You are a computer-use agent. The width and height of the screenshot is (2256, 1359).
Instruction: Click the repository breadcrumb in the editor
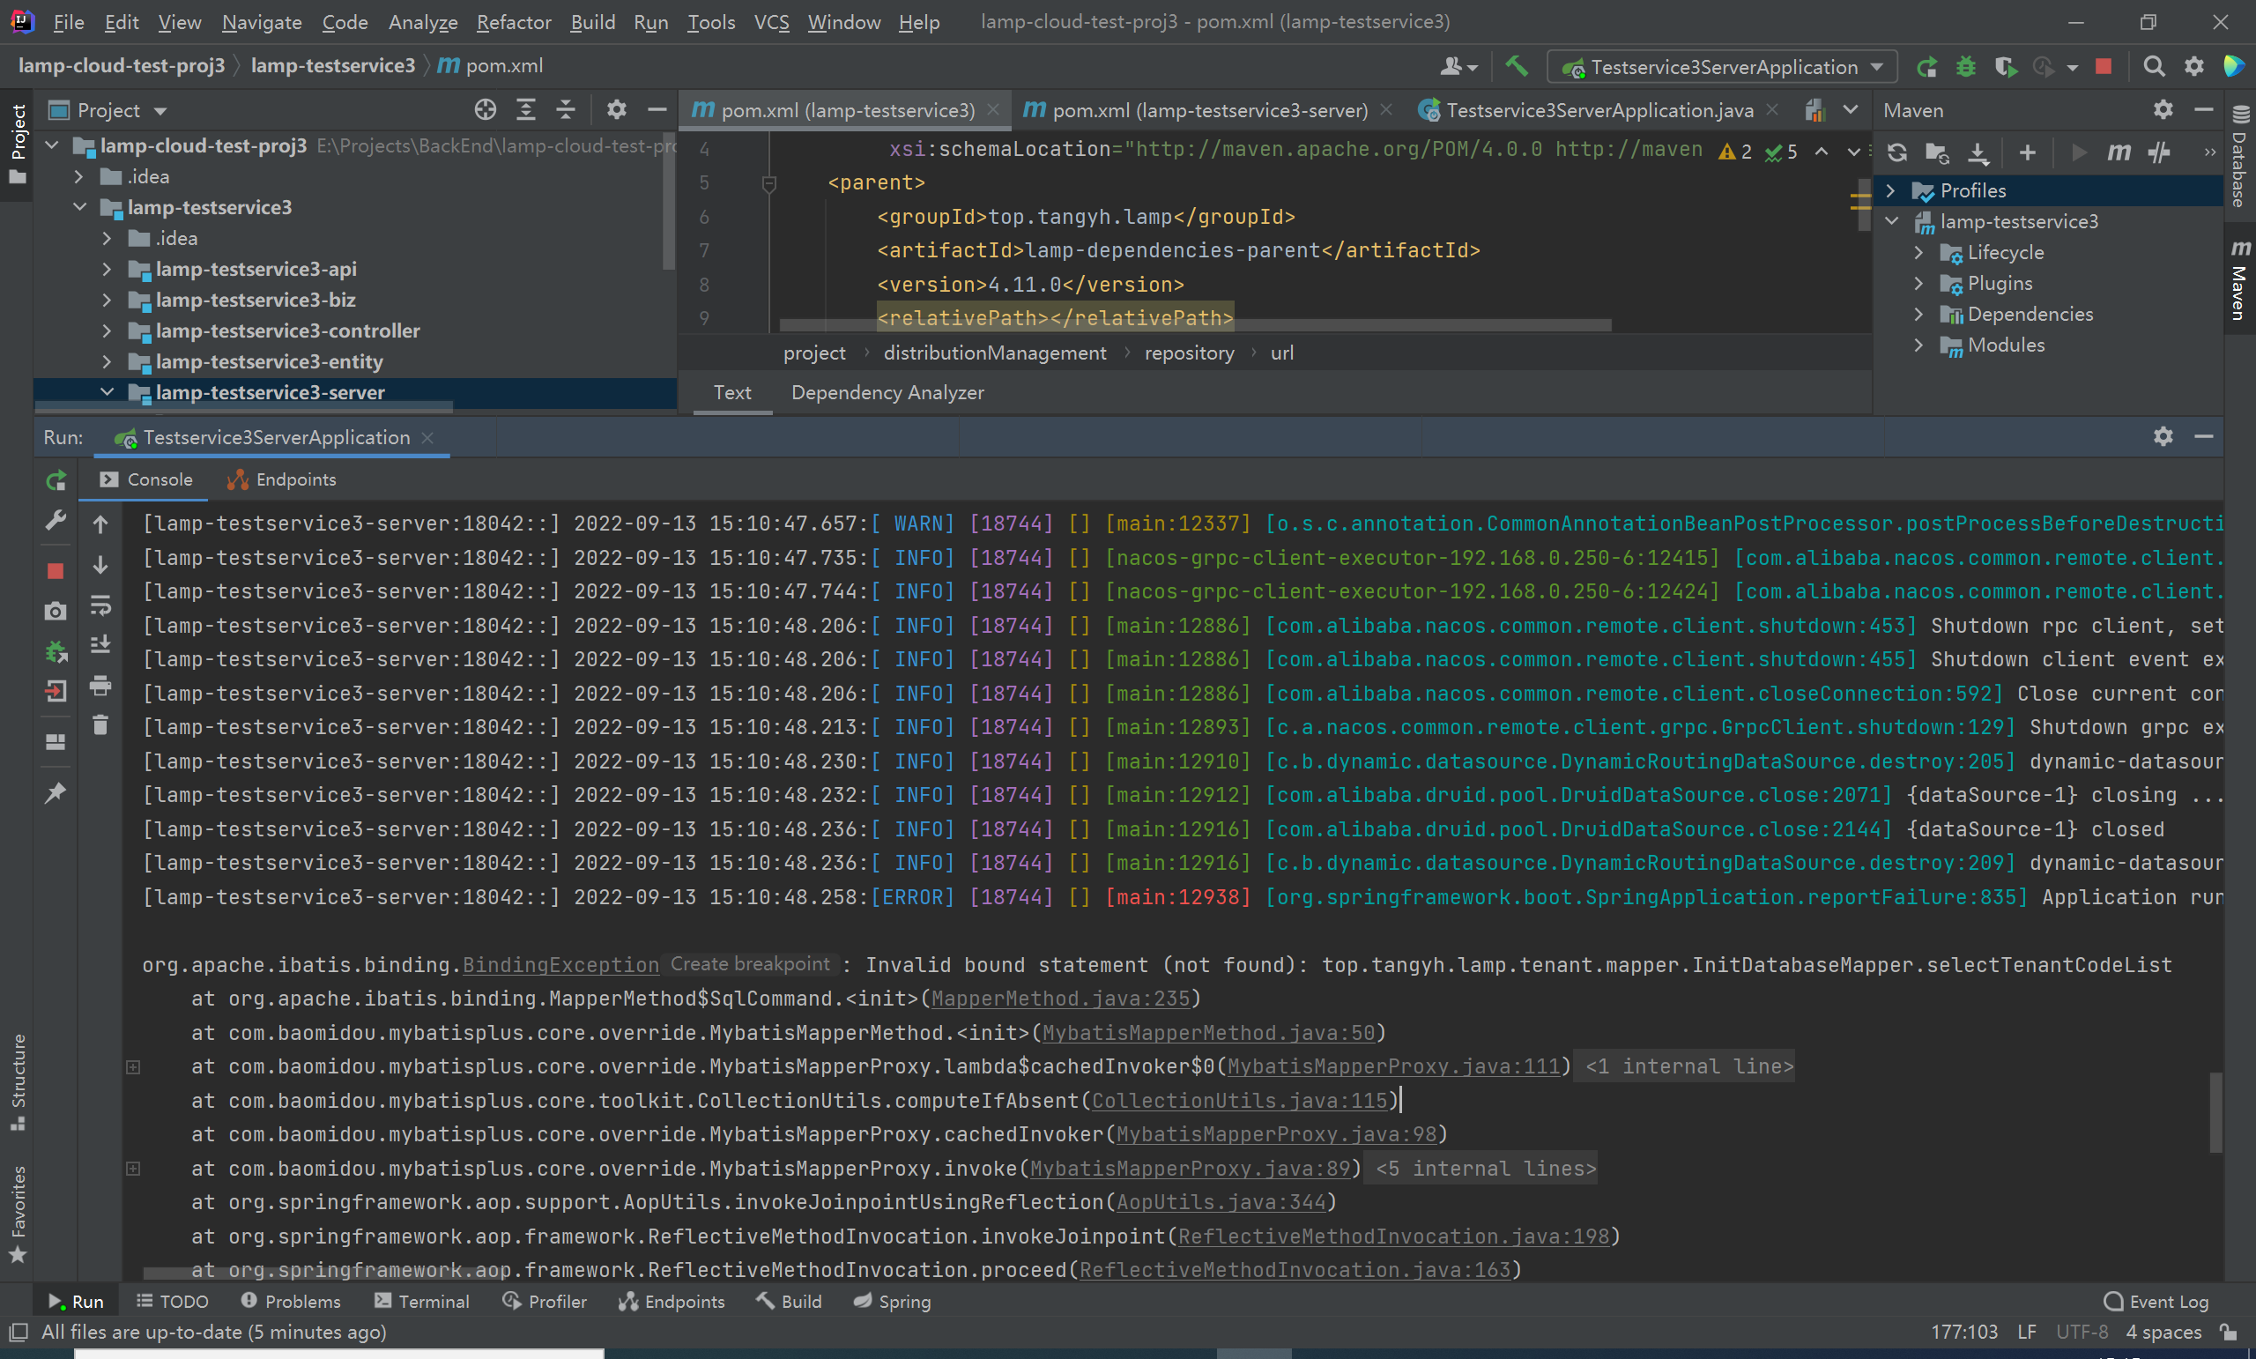click(x=1189, y=353)
